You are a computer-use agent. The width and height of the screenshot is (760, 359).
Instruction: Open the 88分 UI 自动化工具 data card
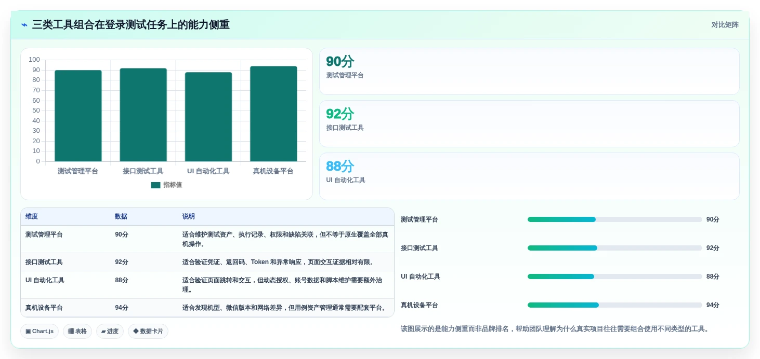coord(529,176)
